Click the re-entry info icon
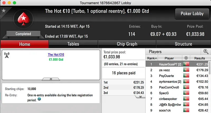The width and height of the screenshot is (211, 113). (x=39, y=99)
